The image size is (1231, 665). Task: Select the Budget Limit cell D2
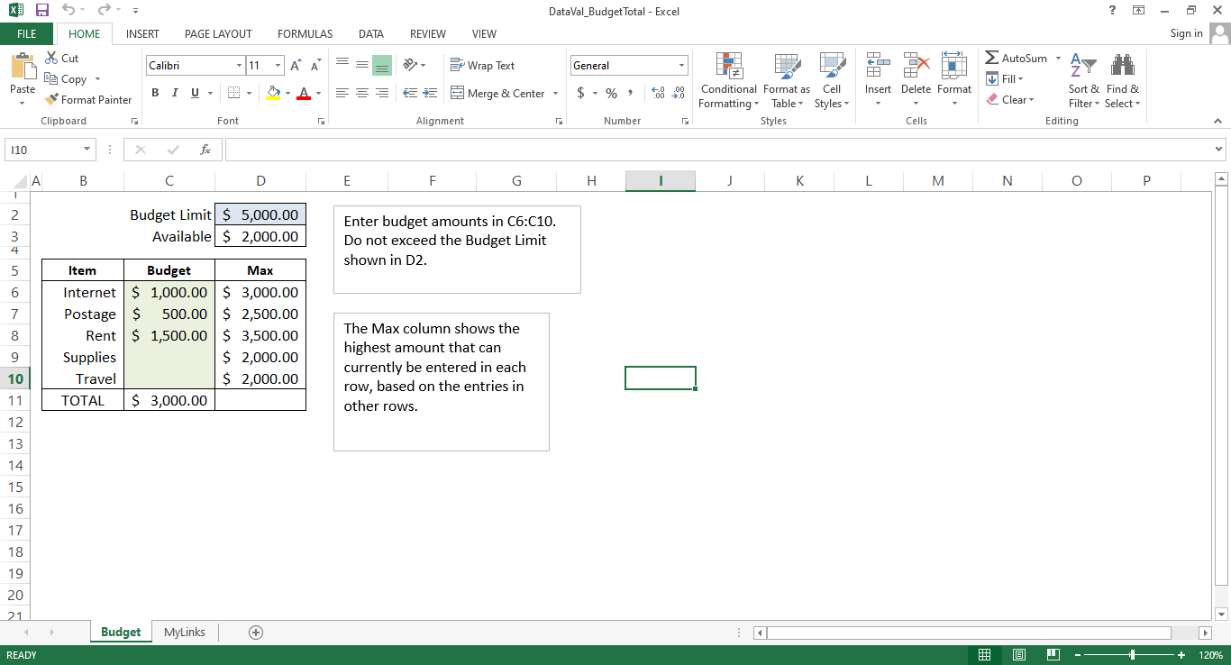pos(260,214)
